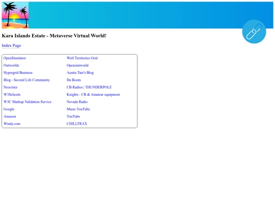
Task: Click the round chain link icon
Action: click(x=254, y=32)
